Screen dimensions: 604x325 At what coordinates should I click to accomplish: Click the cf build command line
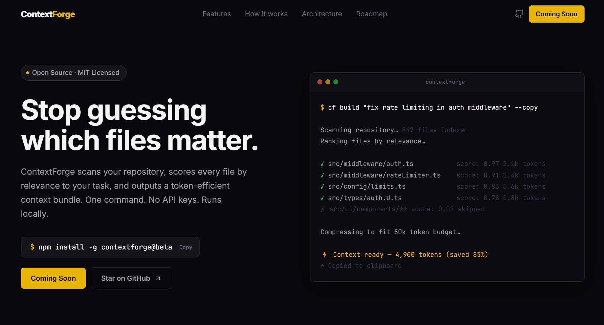click(x=429, y=107)
